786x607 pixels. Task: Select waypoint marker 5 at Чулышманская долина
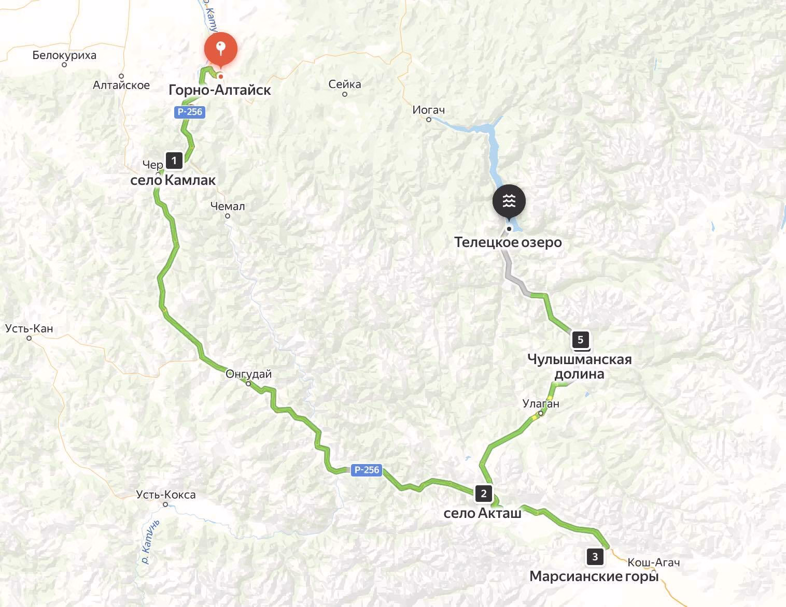pyautogui.click(x=581, y=340)
